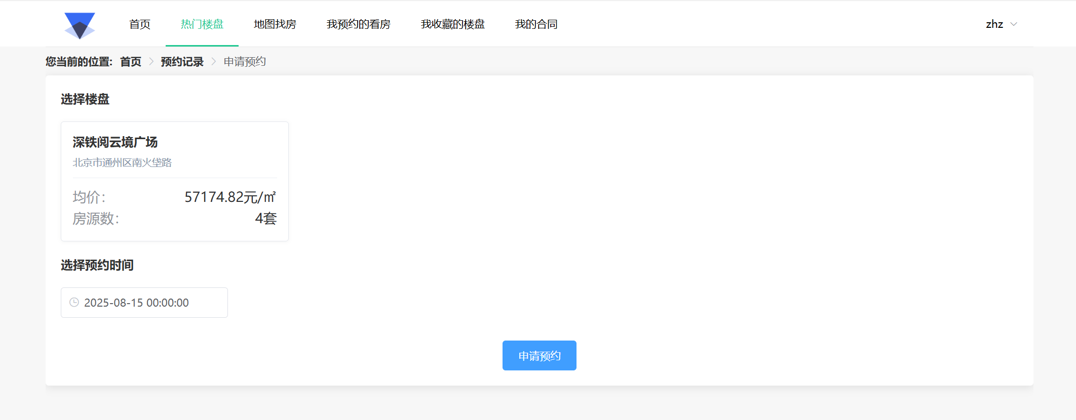Screen dimensions: 1076x420
Task: Click the 您当前的位置 label
Action: (79, 62)
